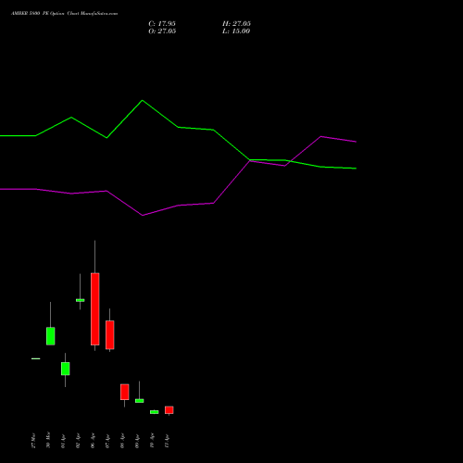Screen dimensions: 463x463
Task: Click the 01 Apr date label
Action: 63,442
